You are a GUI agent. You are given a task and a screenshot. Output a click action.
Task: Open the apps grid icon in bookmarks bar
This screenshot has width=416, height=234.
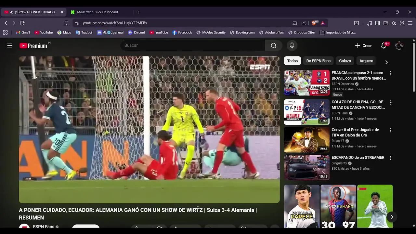click(6, 32)
